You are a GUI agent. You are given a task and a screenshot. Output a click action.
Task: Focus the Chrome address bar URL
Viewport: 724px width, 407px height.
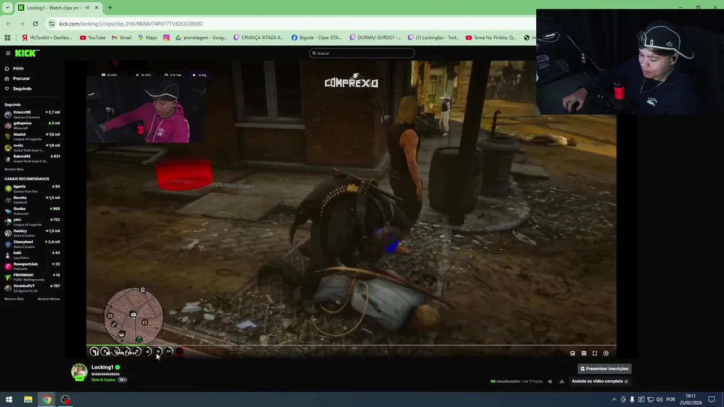tap(131, 24)
